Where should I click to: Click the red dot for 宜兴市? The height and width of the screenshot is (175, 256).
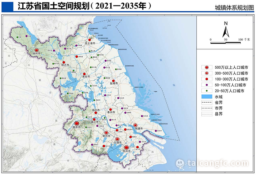[x=103, y=146]
